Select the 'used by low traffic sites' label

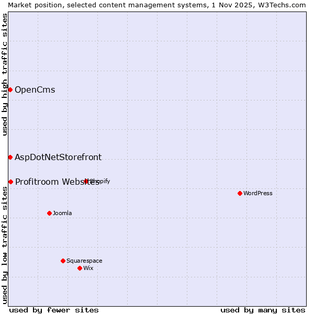(5, 246)
